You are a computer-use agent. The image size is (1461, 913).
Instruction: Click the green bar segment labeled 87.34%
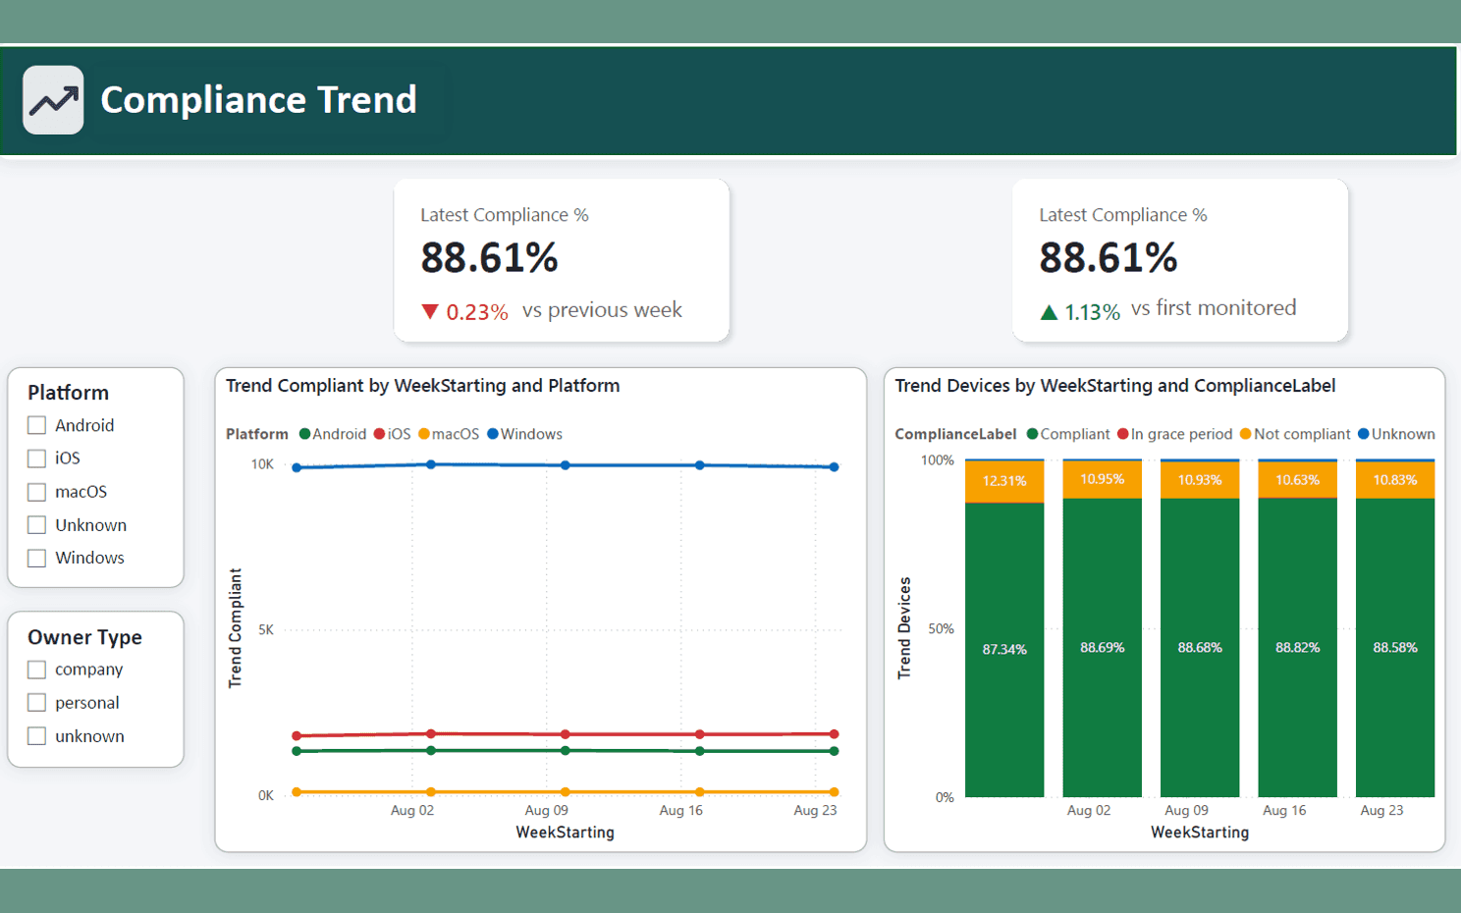pyautogui.click(x=1004, y=650)
